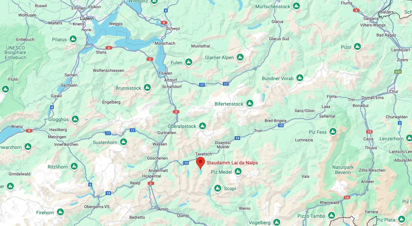Screen dimensions: 412x226
Task: Select the Glarner Alpen mountain icon
Action: click(240, 57)
